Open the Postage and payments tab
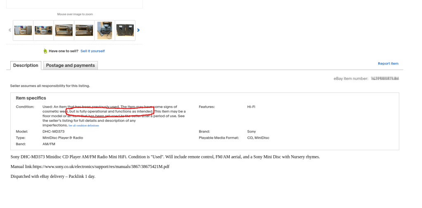 70,66
